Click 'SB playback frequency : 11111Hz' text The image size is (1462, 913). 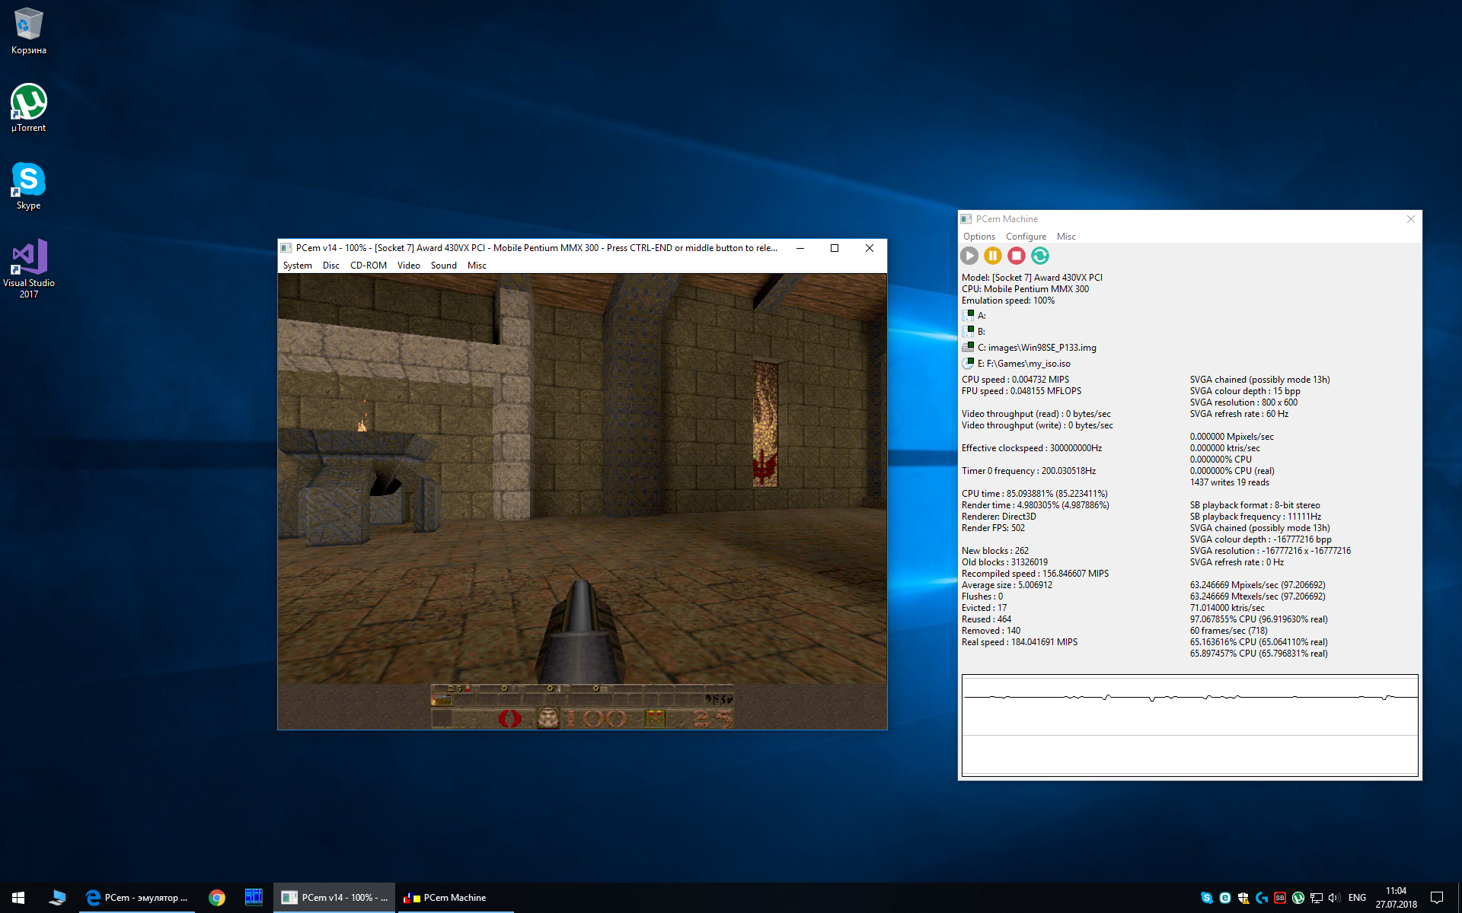click(1256, 517)
